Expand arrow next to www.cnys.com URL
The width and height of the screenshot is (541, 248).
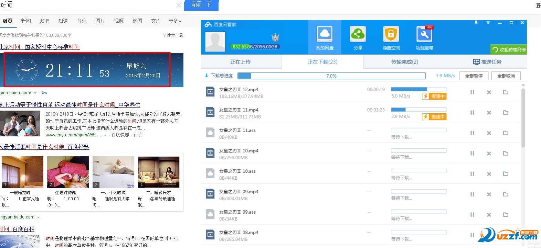coord(105,135)
